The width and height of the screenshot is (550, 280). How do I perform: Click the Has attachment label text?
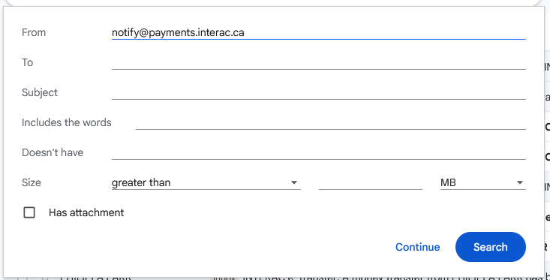point(86,212)
